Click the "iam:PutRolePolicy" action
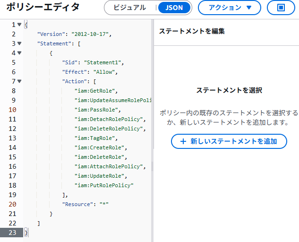The width and height of the screenshot is (299, 242). 104,185
